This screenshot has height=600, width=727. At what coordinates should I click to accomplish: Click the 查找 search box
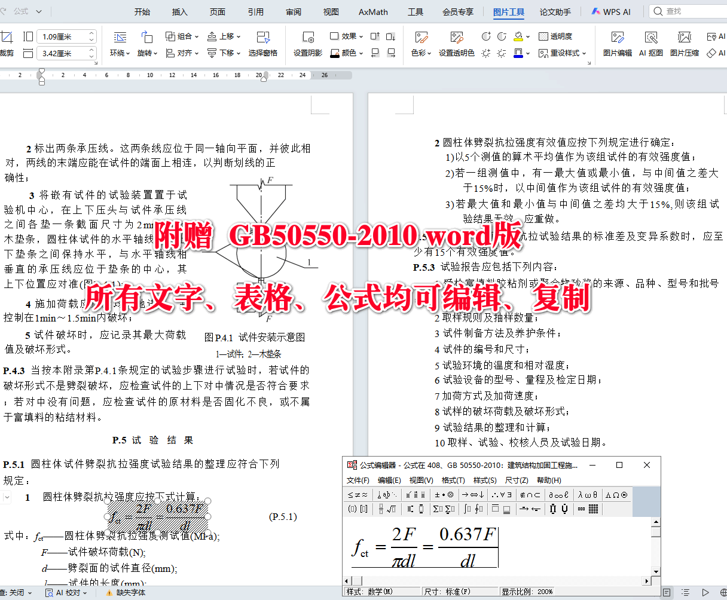tap(688, 11)
